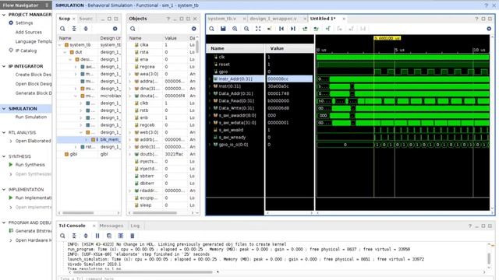Image resolution: width=499 pixels, height=280 pixels.
Task: Copy Tcl Console contents
Action: [109, 236]
